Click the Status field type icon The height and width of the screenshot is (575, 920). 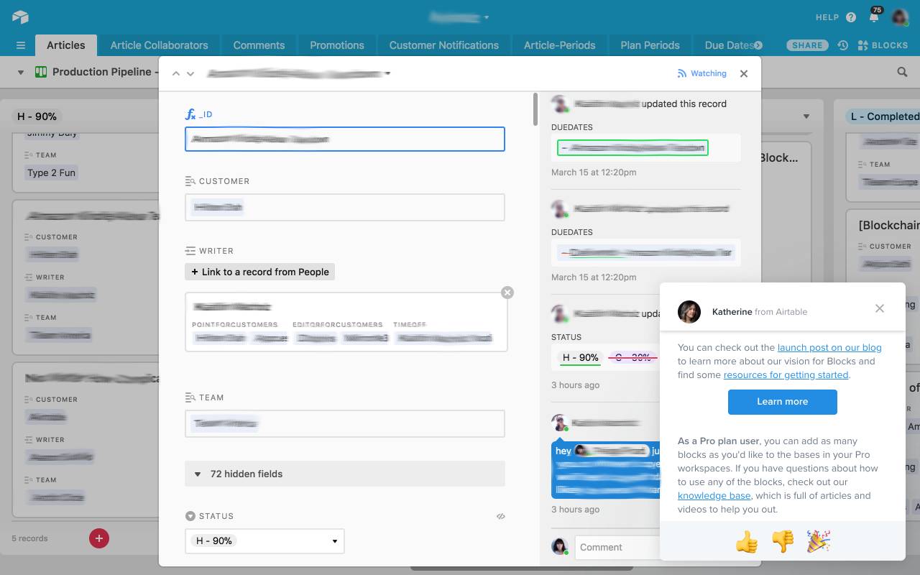(x=190, y=516)
